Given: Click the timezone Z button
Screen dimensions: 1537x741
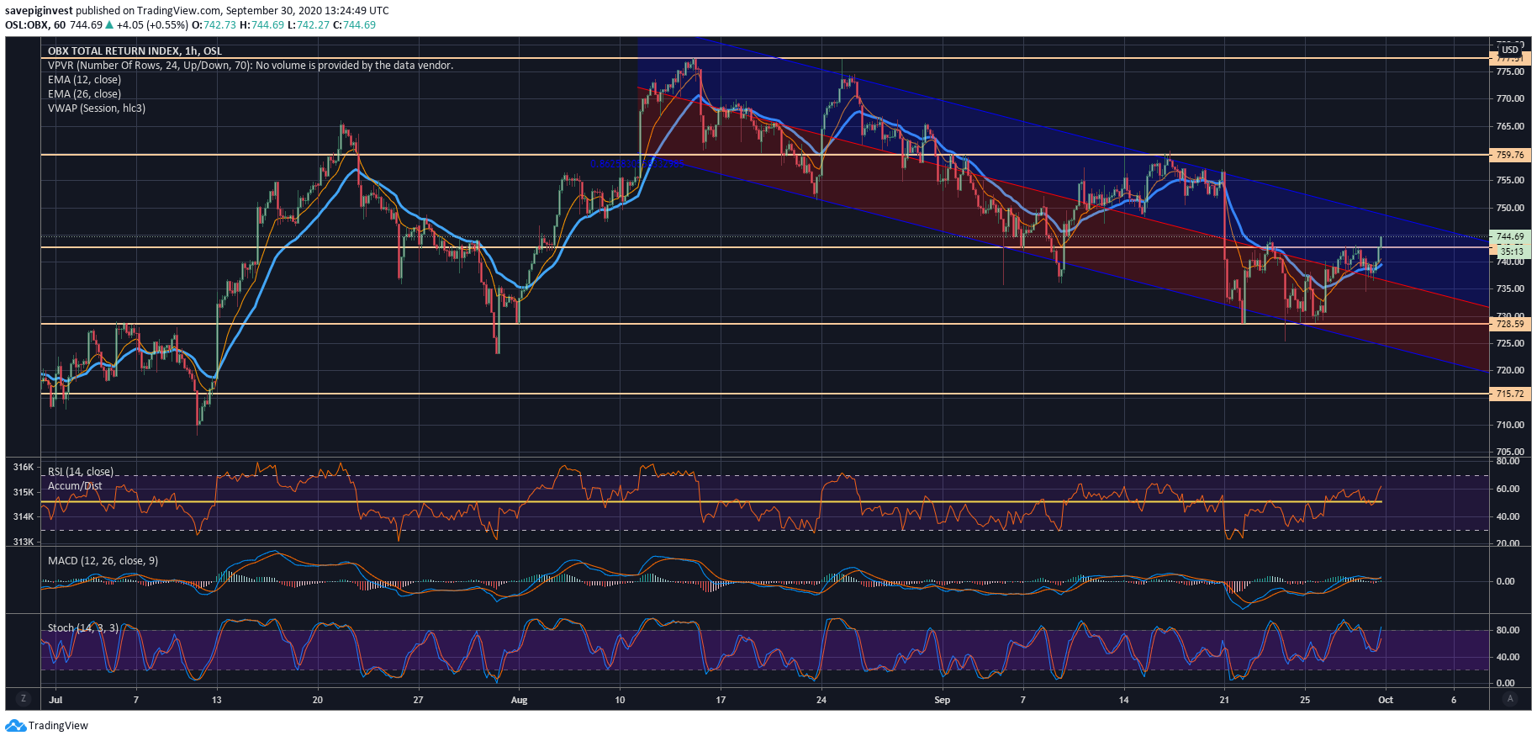Looking at the screenshot, I should (x=23, y=699).
